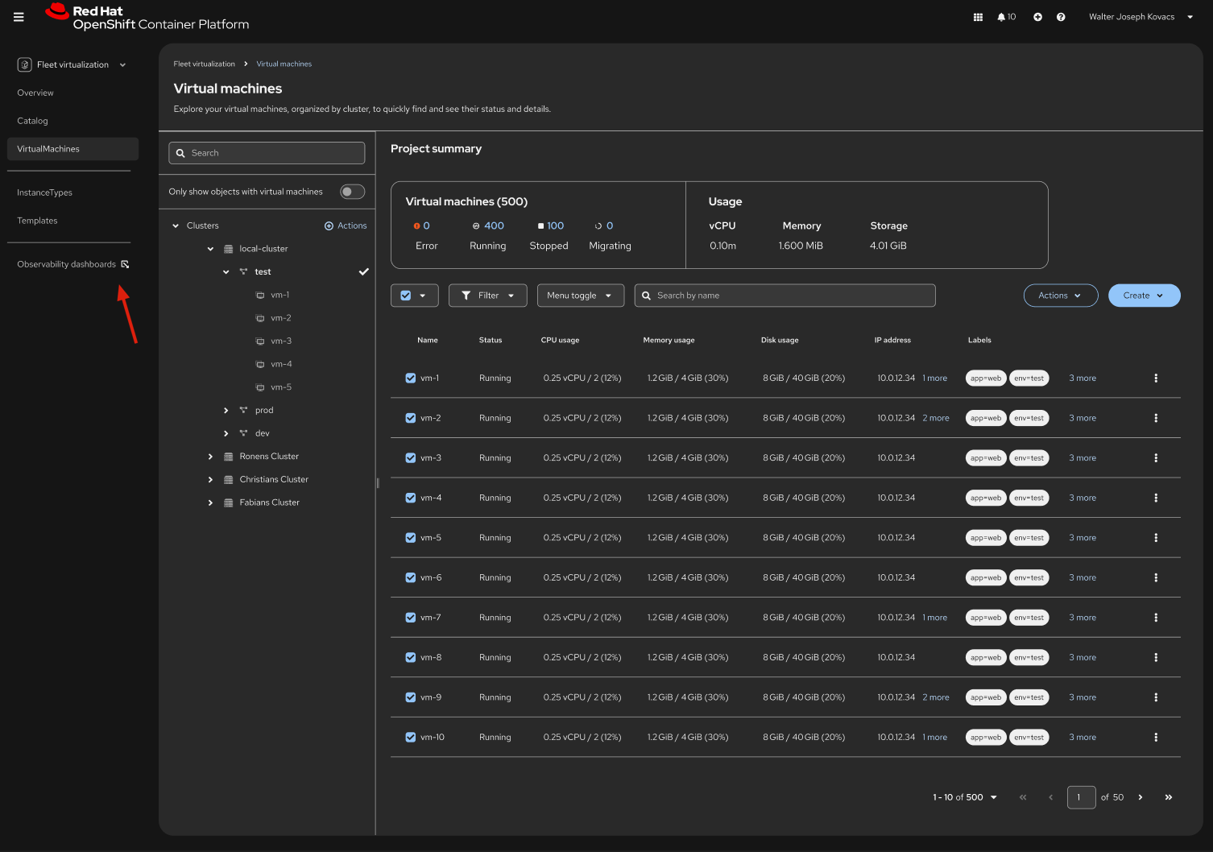The image size is (1213, 852).
Task: Open the help question mark icon
Action: click(x=1061, y=17)
